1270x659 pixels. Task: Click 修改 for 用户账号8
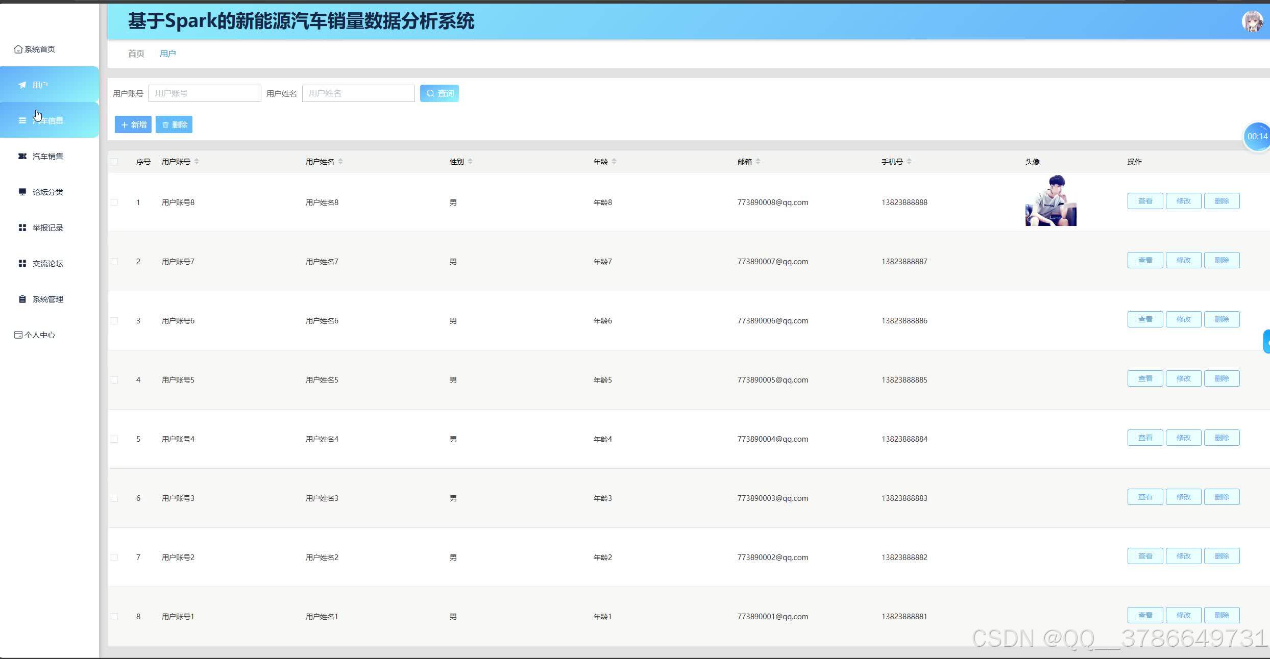(1184, 201)
